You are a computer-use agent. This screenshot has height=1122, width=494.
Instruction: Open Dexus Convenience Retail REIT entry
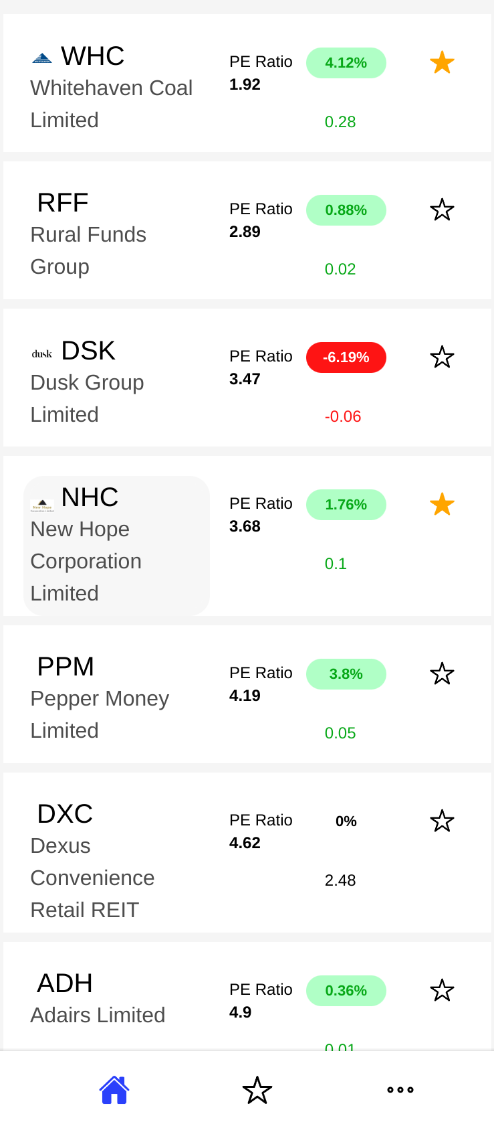tap(92, 862)
